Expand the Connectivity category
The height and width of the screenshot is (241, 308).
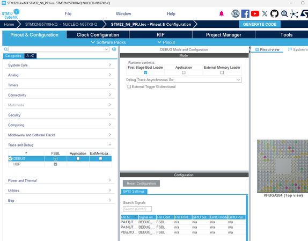pyautogui.click(x=60, y=95)
